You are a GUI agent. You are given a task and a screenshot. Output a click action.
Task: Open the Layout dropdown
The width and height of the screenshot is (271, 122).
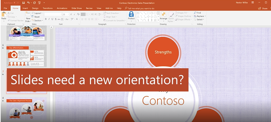click(37, 13)
